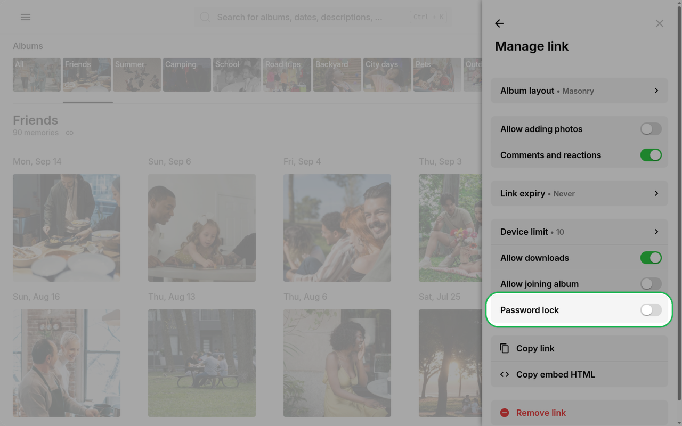Open Device limit settings chevron
682x426 pixels.
point(656,232)
